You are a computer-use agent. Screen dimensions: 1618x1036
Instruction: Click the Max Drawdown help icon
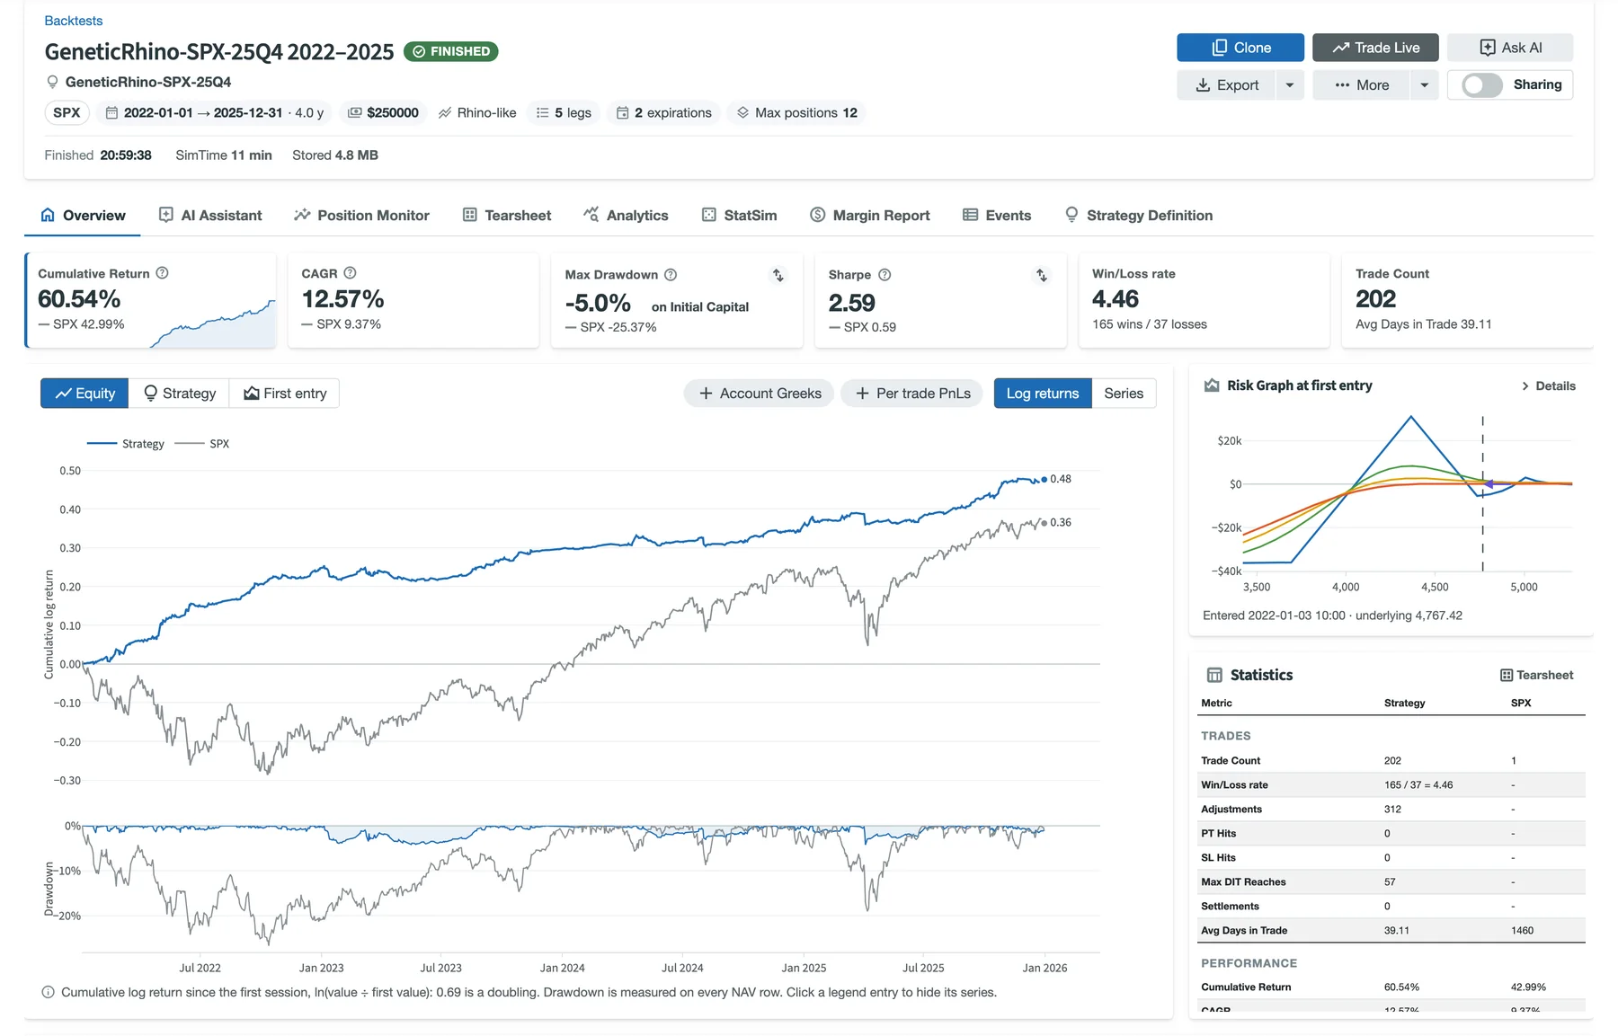point(671,275)
